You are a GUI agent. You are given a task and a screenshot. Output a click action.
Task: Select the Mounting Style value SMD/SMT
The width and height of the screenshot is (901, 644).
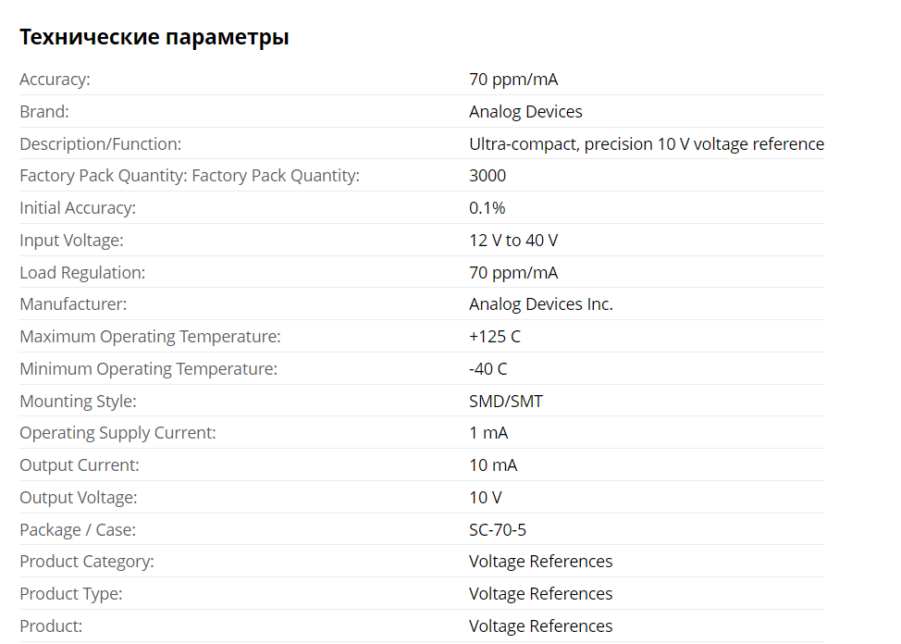point(506,401)
